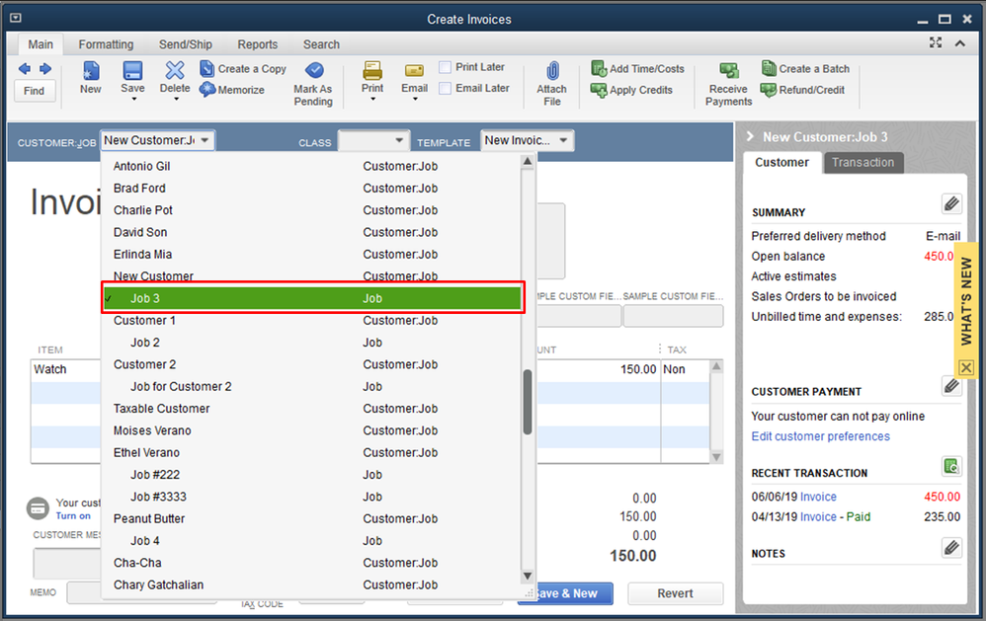Create a New invoice from toolbar
This screenshot has height=621, width=986.
pos(91,77)
